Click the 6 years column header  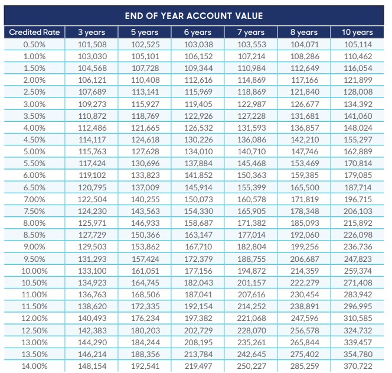click(198, 32)
